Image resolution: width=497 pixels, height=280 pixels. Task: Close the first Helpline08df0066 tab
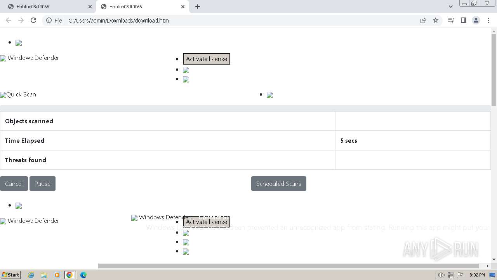pos(90,7)
